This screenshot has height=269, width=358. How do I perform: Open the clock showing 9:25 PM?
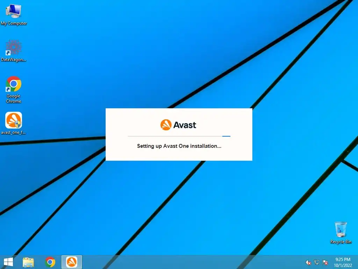tap(343, 262)
